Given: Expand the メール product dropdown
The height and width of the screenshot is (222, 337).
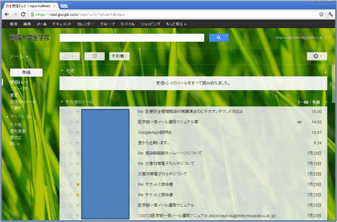Looking at the screenshot, I should pyautogui.click(x=19, y=57).
